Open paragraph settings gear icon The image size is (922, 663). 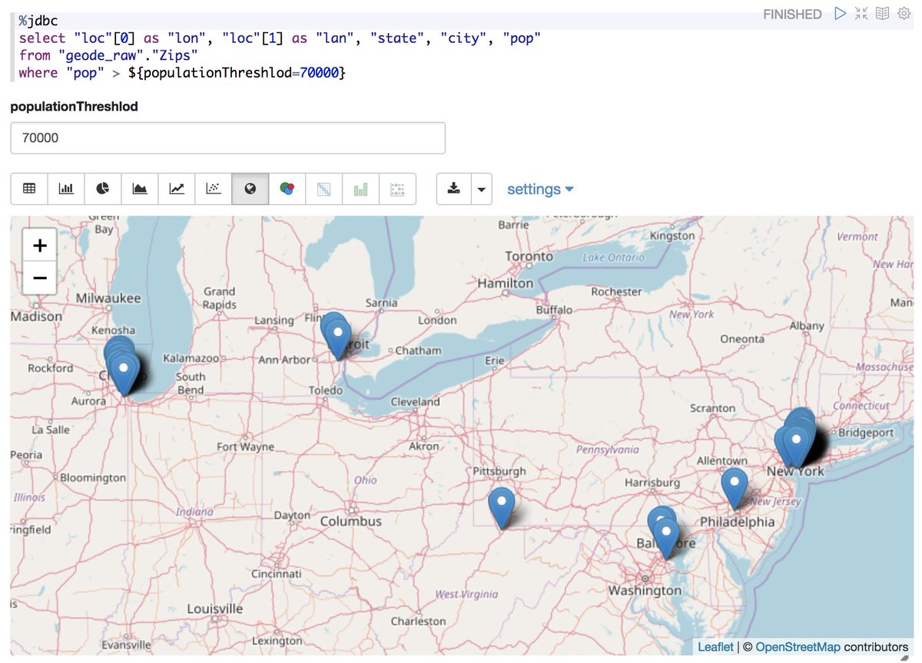coord(904,13)
